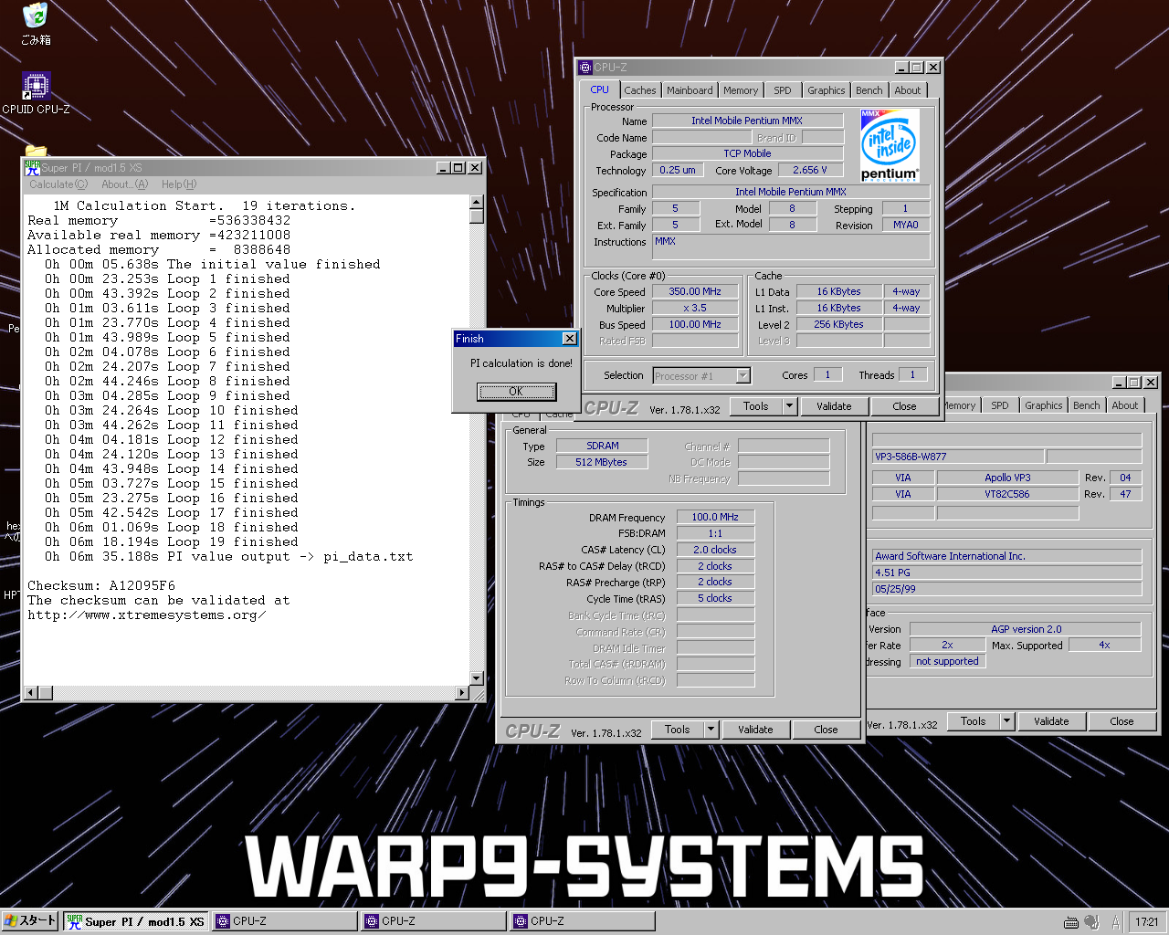Open About menu in Super PI

point(124,184)
